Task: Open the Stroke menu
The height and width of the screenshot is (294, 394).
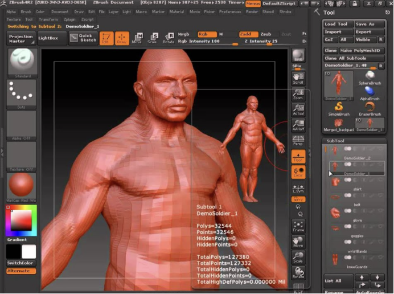Action: (285, 12)
